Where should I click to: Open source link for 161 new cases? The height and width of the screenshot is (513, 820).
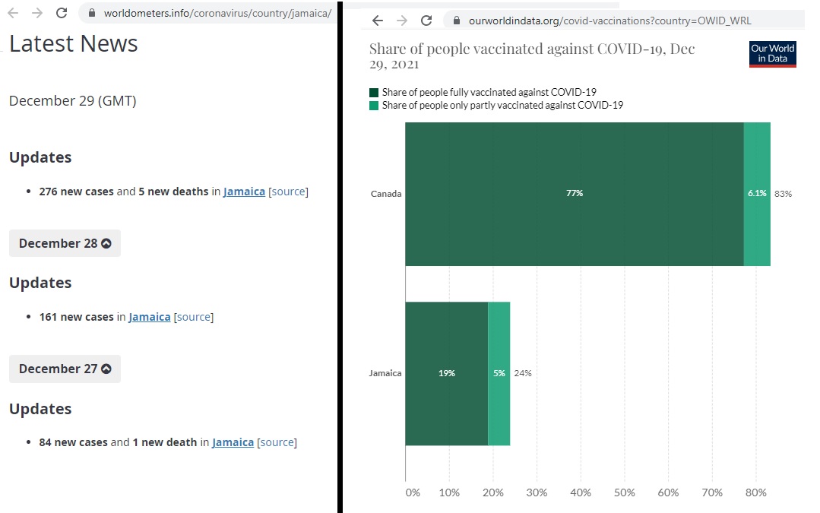pos(194,317)
